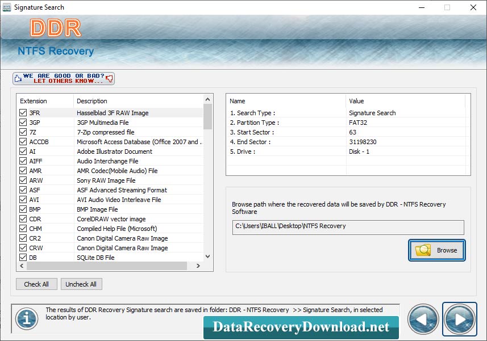
Task: Click Browse to choose save folder
Action: click(436, 250)
